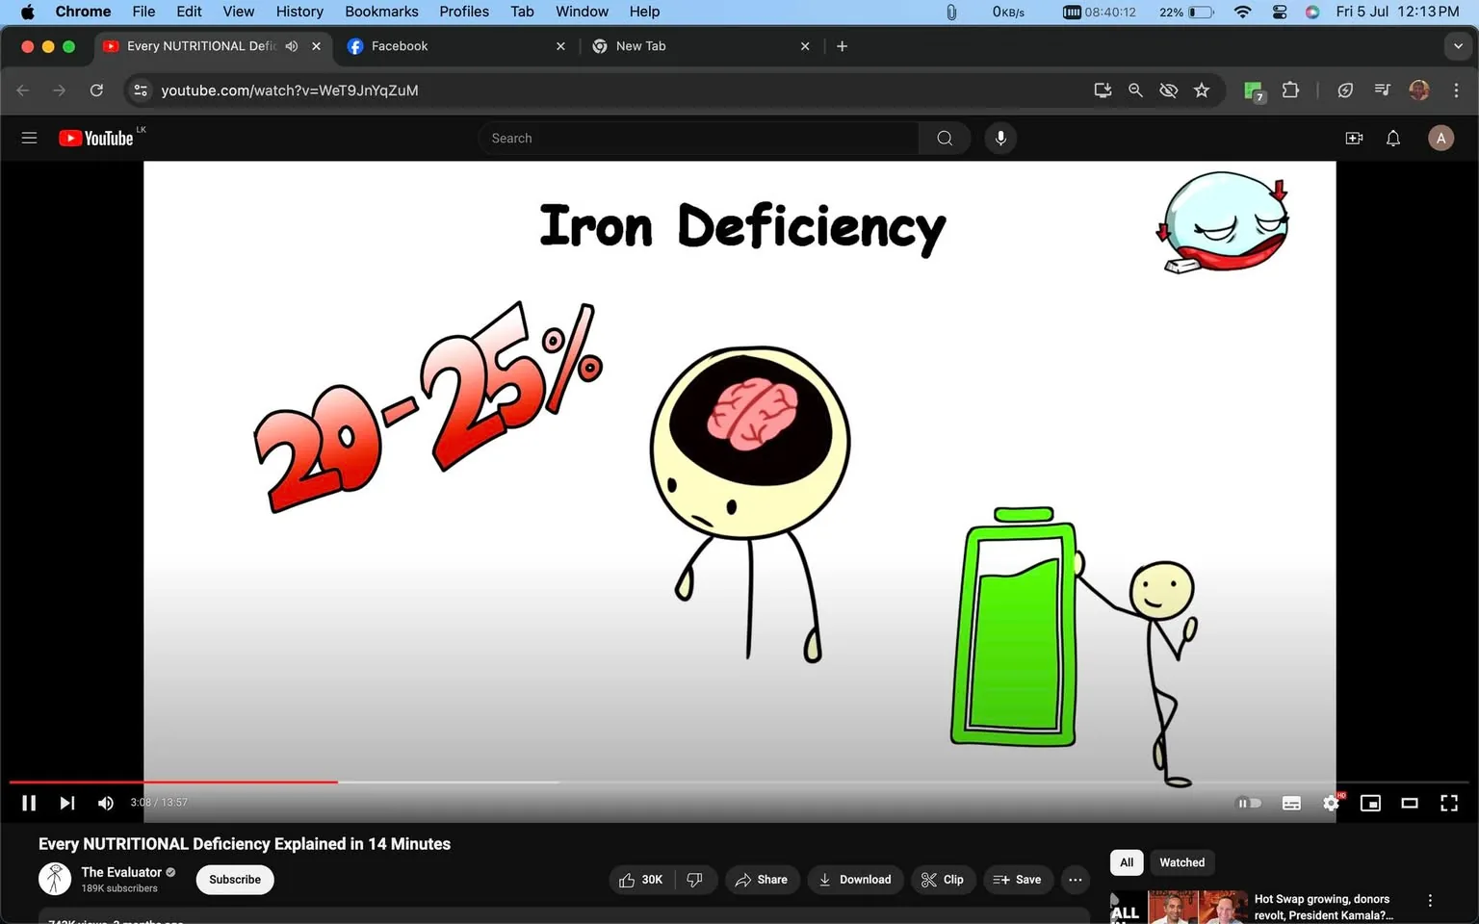Select the Watched filter chip
1479x924 pixels.
1181,862
